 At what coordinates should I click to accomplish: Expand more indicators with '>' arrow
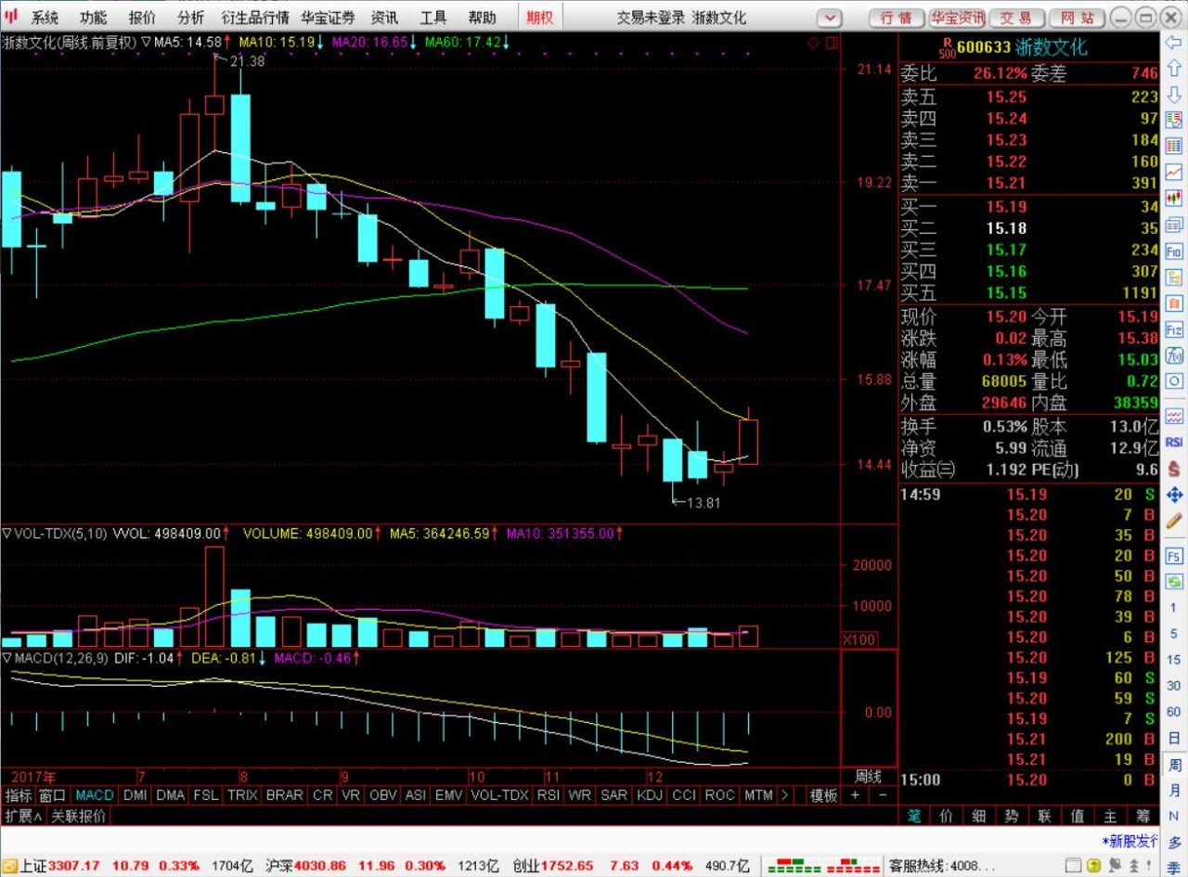[785, 795]
